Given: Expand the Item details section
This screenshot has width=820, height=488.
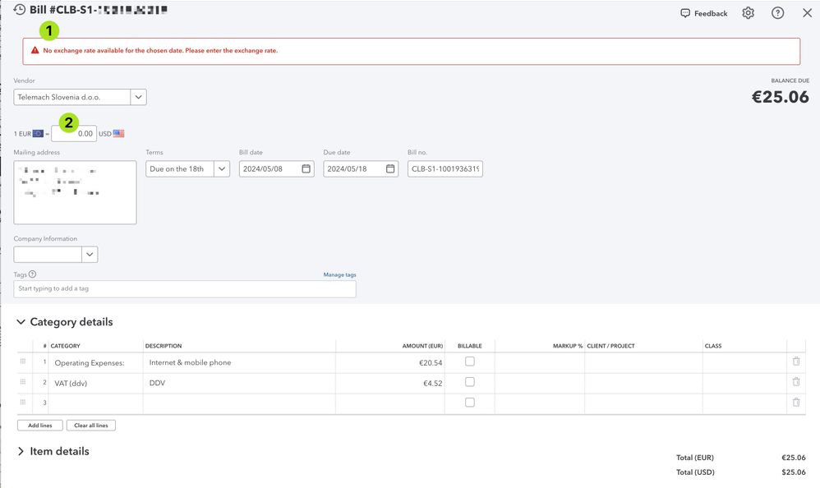Looking at the screenshot, I should click(21, 451).
